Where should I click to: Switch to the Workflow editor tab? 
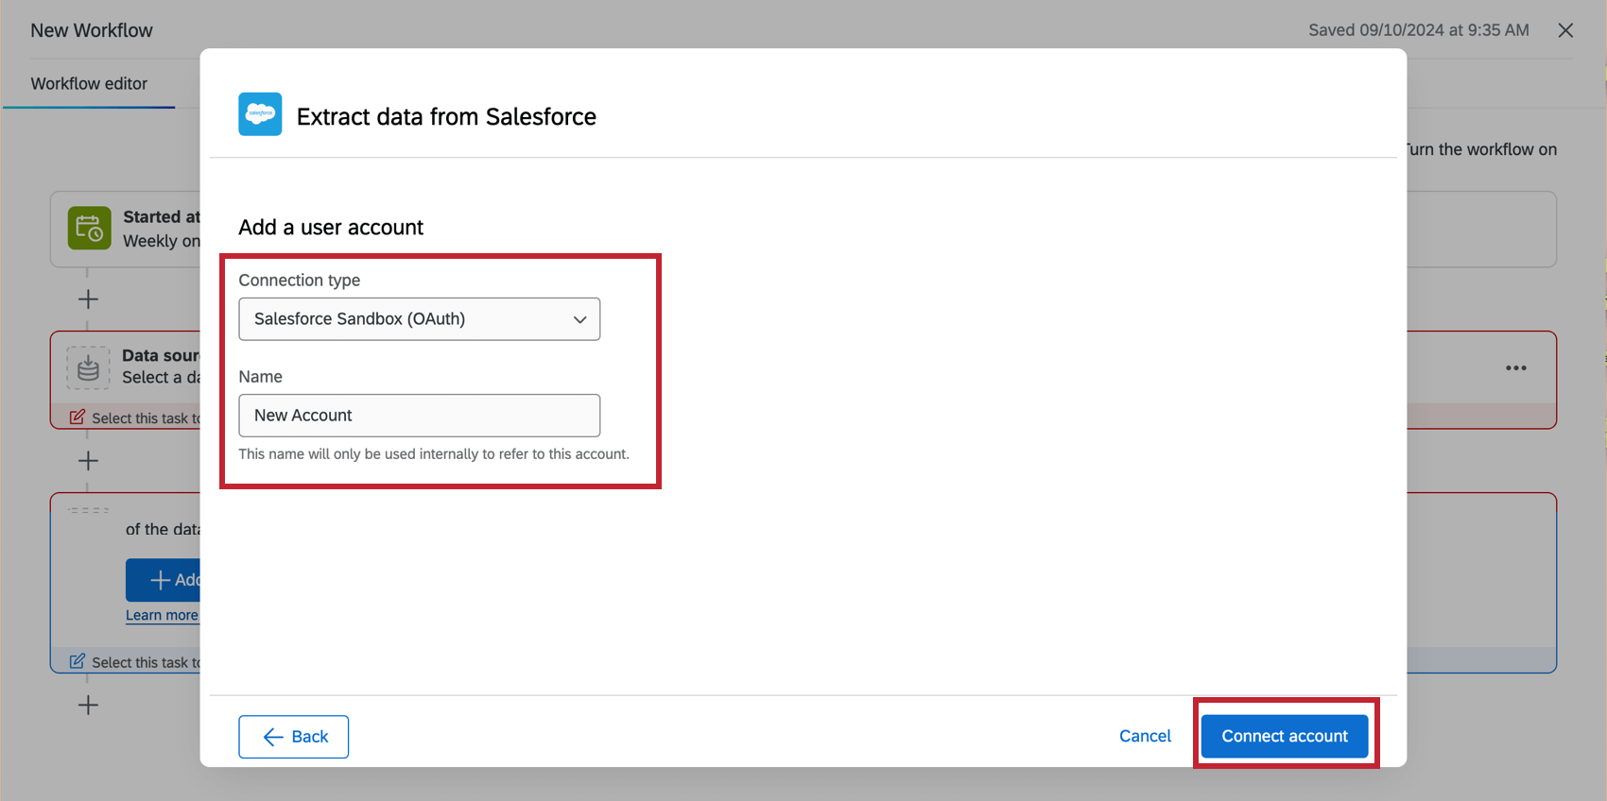[x=89, y=84]
